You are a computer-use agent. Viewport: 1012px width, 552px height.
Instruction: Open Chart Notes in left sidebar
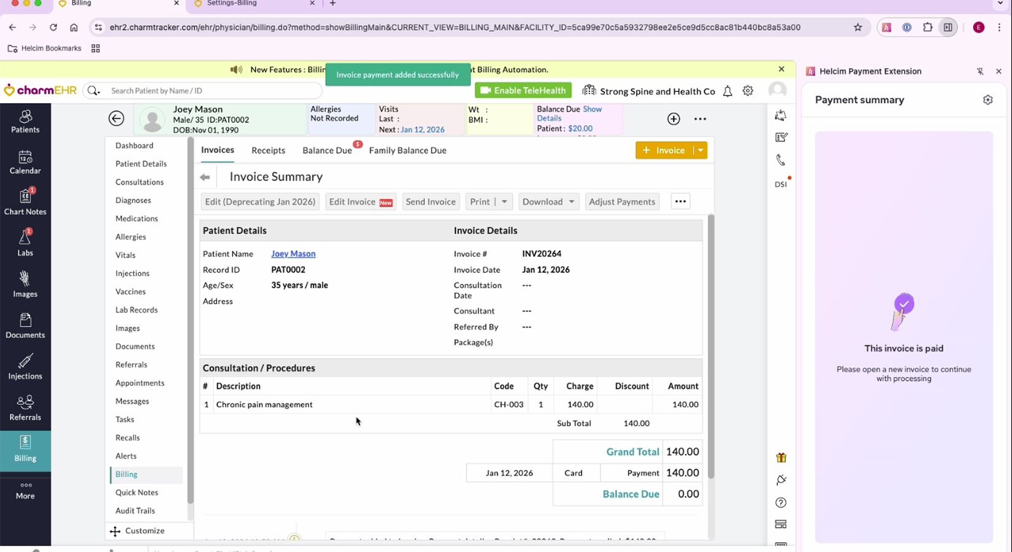coord(25,202)
